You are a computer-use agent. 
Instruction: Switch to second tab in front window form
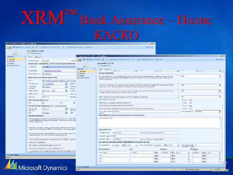(x=107, y=69)
